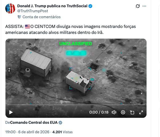Click the 4.201 Vistas count

[x=62, y=132]
